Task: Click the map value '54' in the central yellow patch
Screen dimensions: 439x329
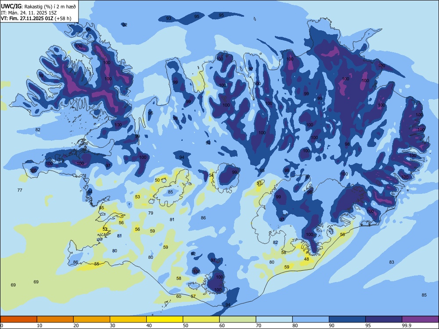Action: (211, 175)
